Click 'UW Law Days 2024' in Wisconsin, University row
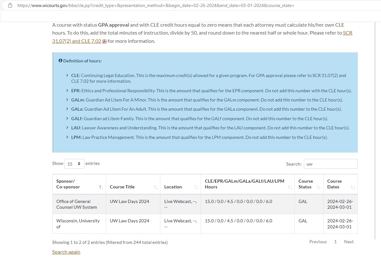This screenshot has width=381, height=268. (x=129, y=221)
